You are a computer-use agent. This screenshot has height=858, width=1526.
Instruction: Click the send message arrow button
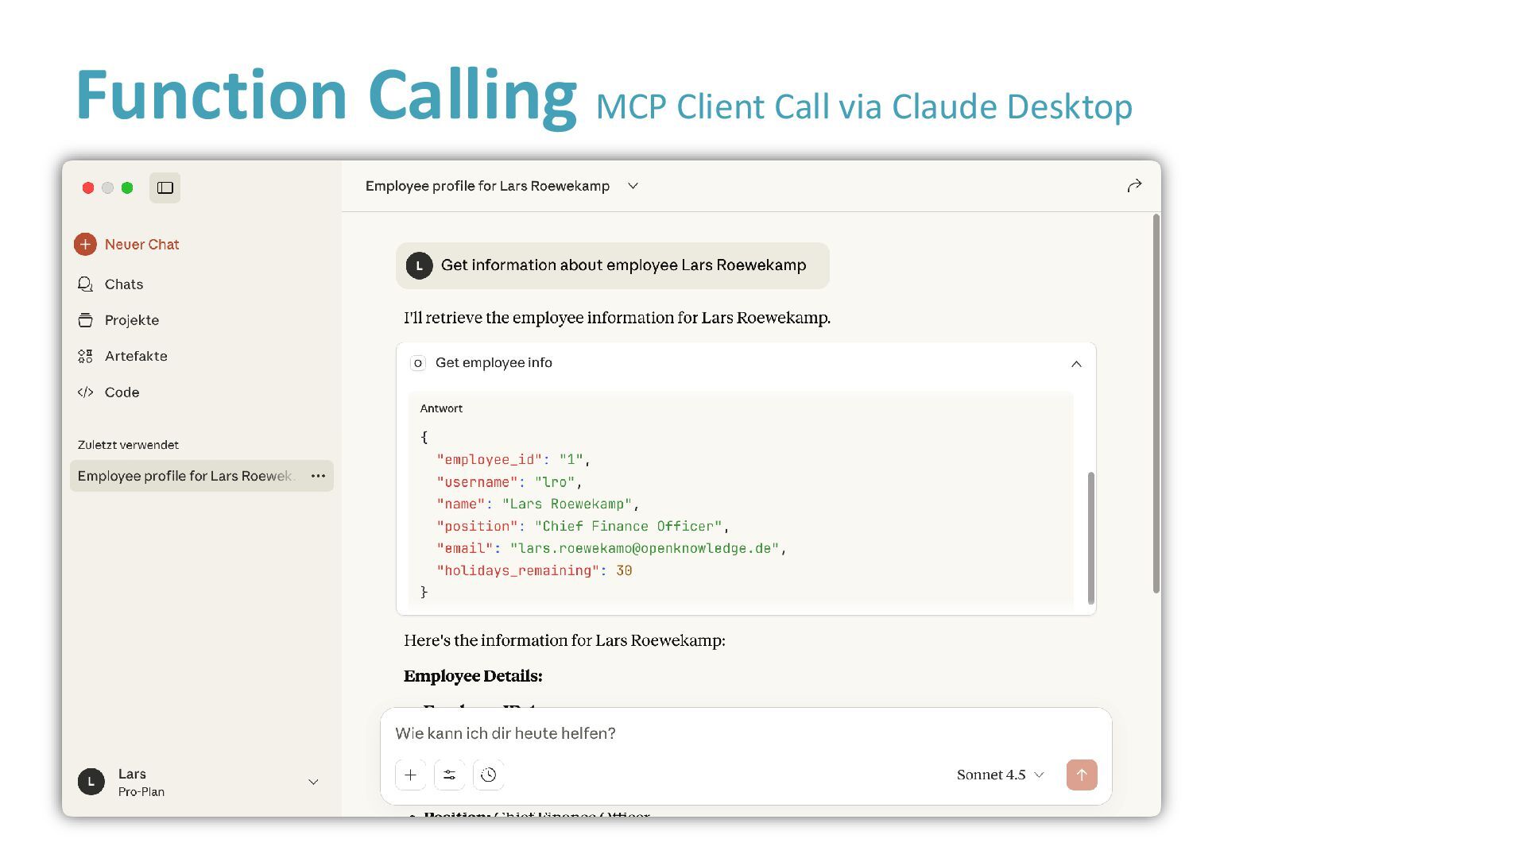click(x=1082, y=775)
